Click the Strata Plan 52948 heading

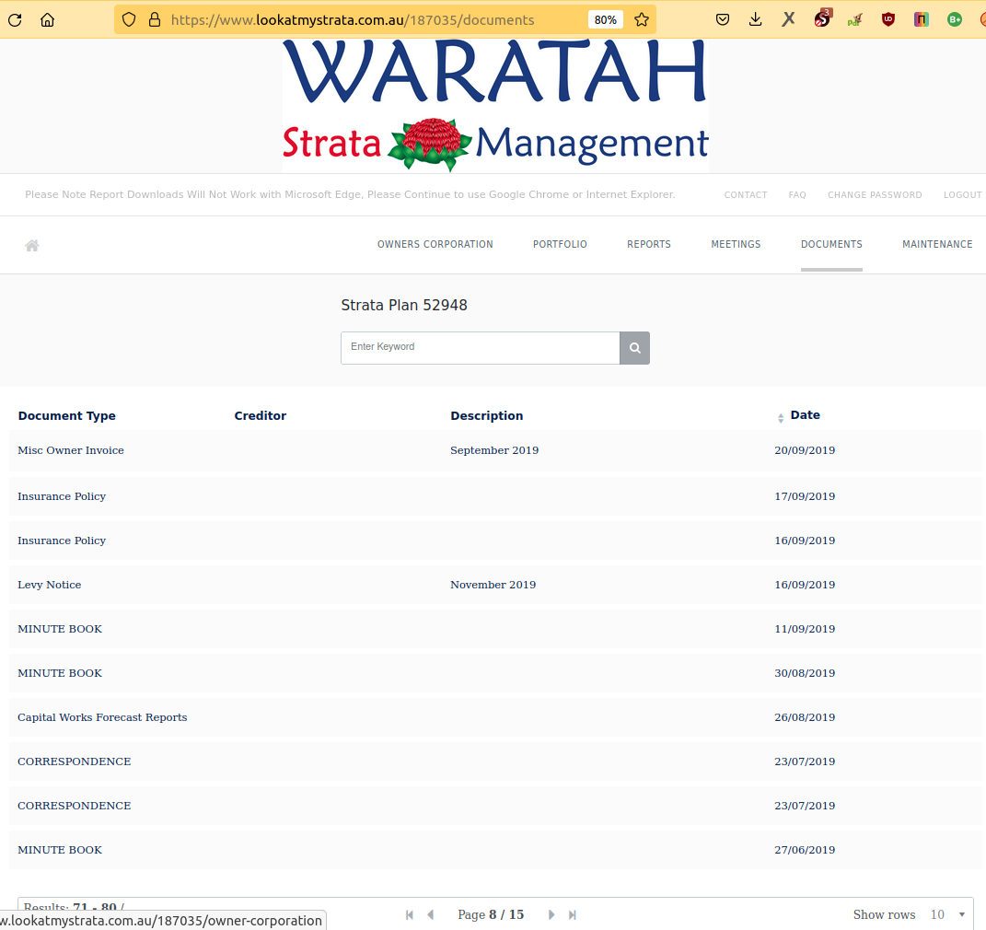click(x=404, y=305)
